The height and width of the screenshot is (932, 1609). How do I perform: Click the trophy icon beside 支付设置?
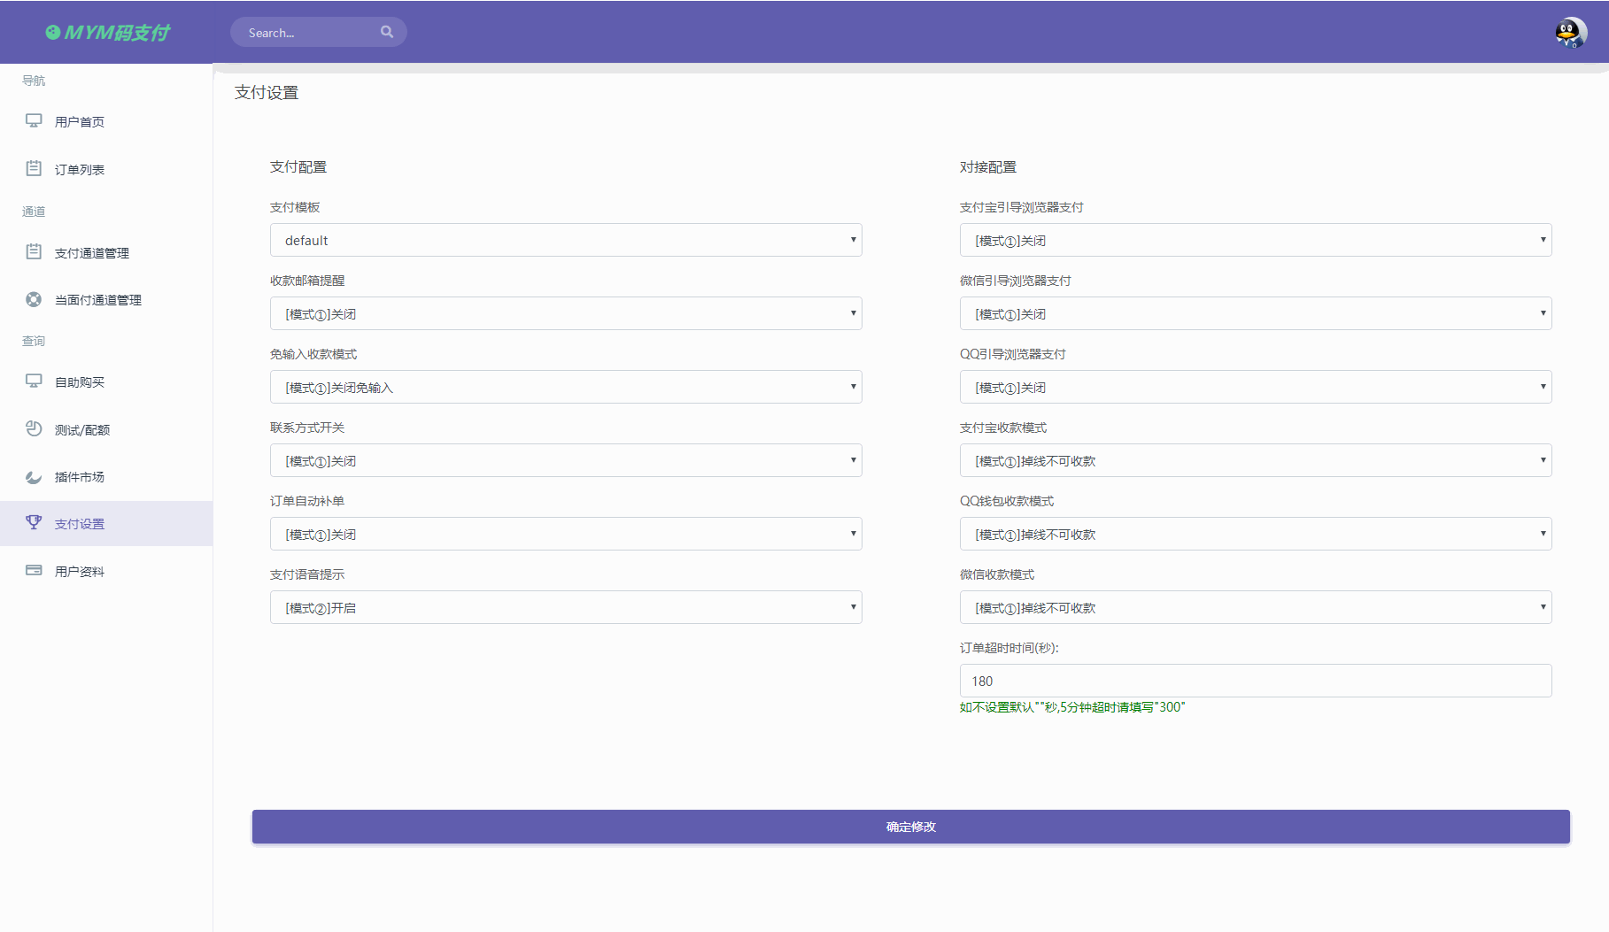pos(34,523)
